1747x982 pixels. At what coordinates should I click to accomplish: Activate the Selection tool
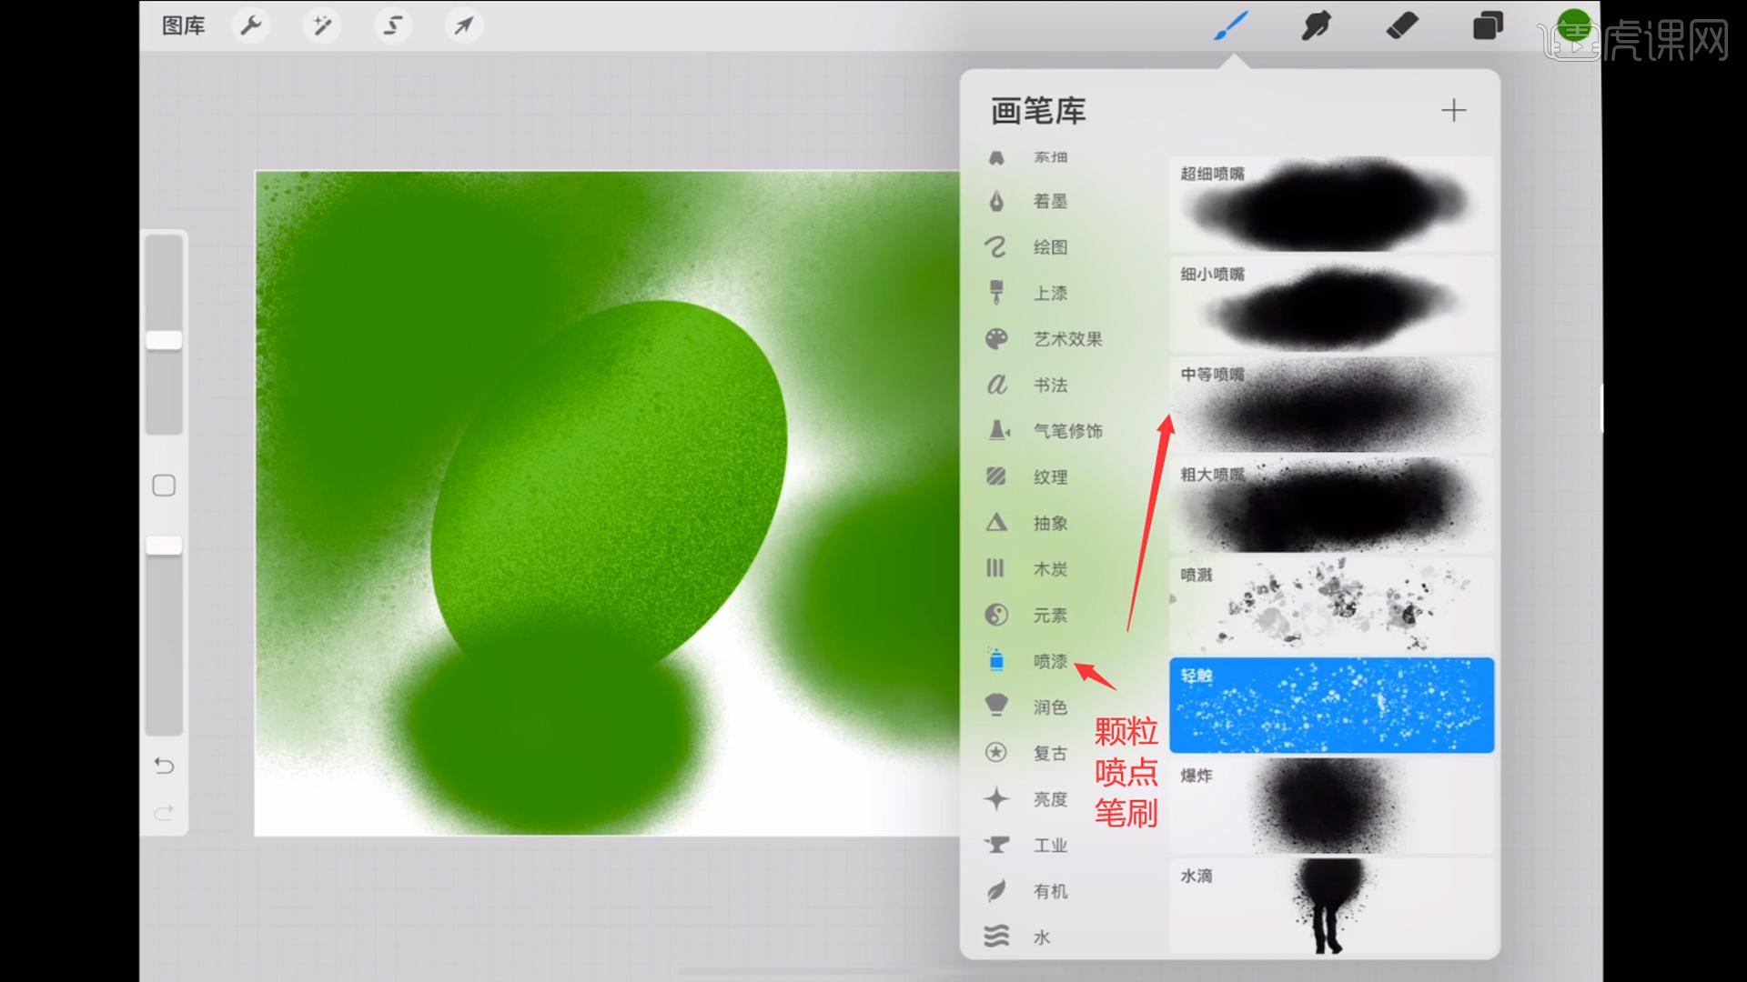(x=392, y=25)
